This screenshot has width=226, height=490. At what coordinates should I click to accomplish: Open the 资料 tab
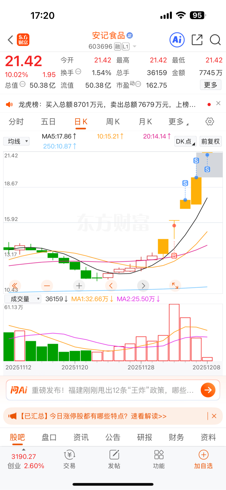208,437
